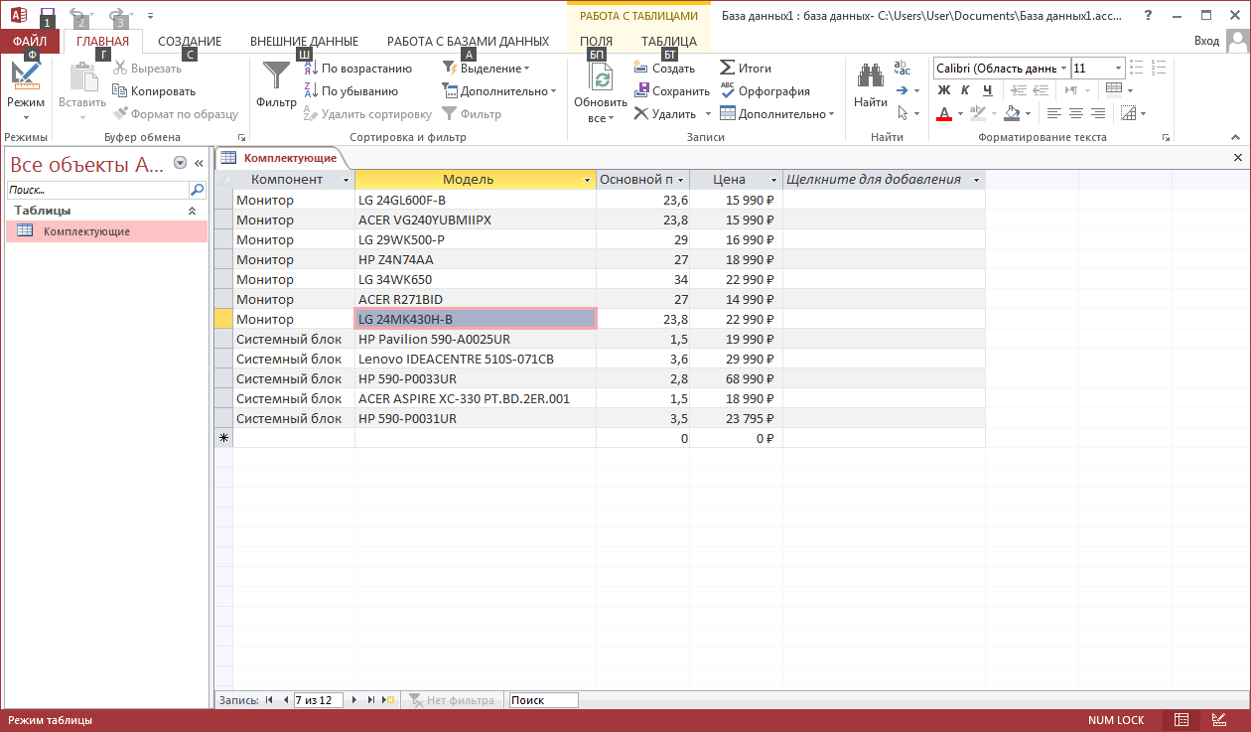This screenshot has width=1251, height=732.
Task: Switch to the ТАБЛИЦА tab
Action: (669, 42)
